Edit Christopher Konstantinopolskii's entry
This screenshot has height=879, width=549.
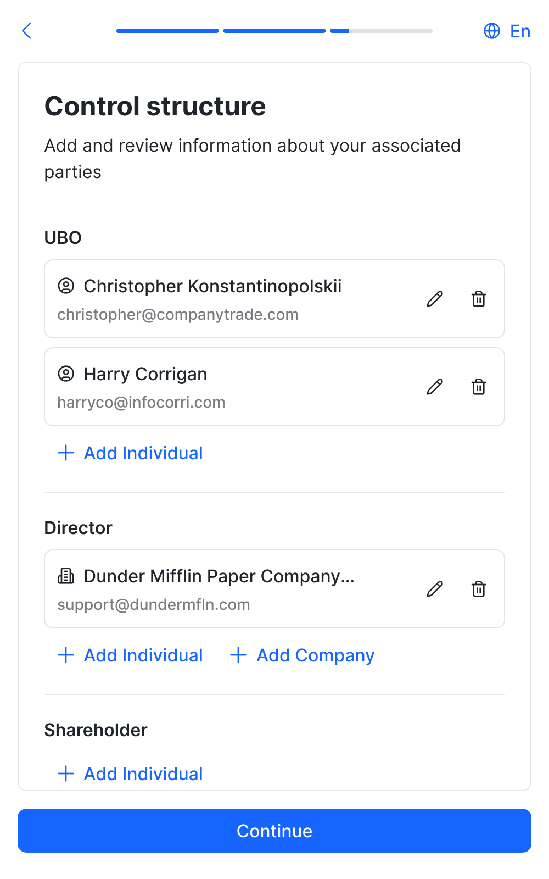435,299
